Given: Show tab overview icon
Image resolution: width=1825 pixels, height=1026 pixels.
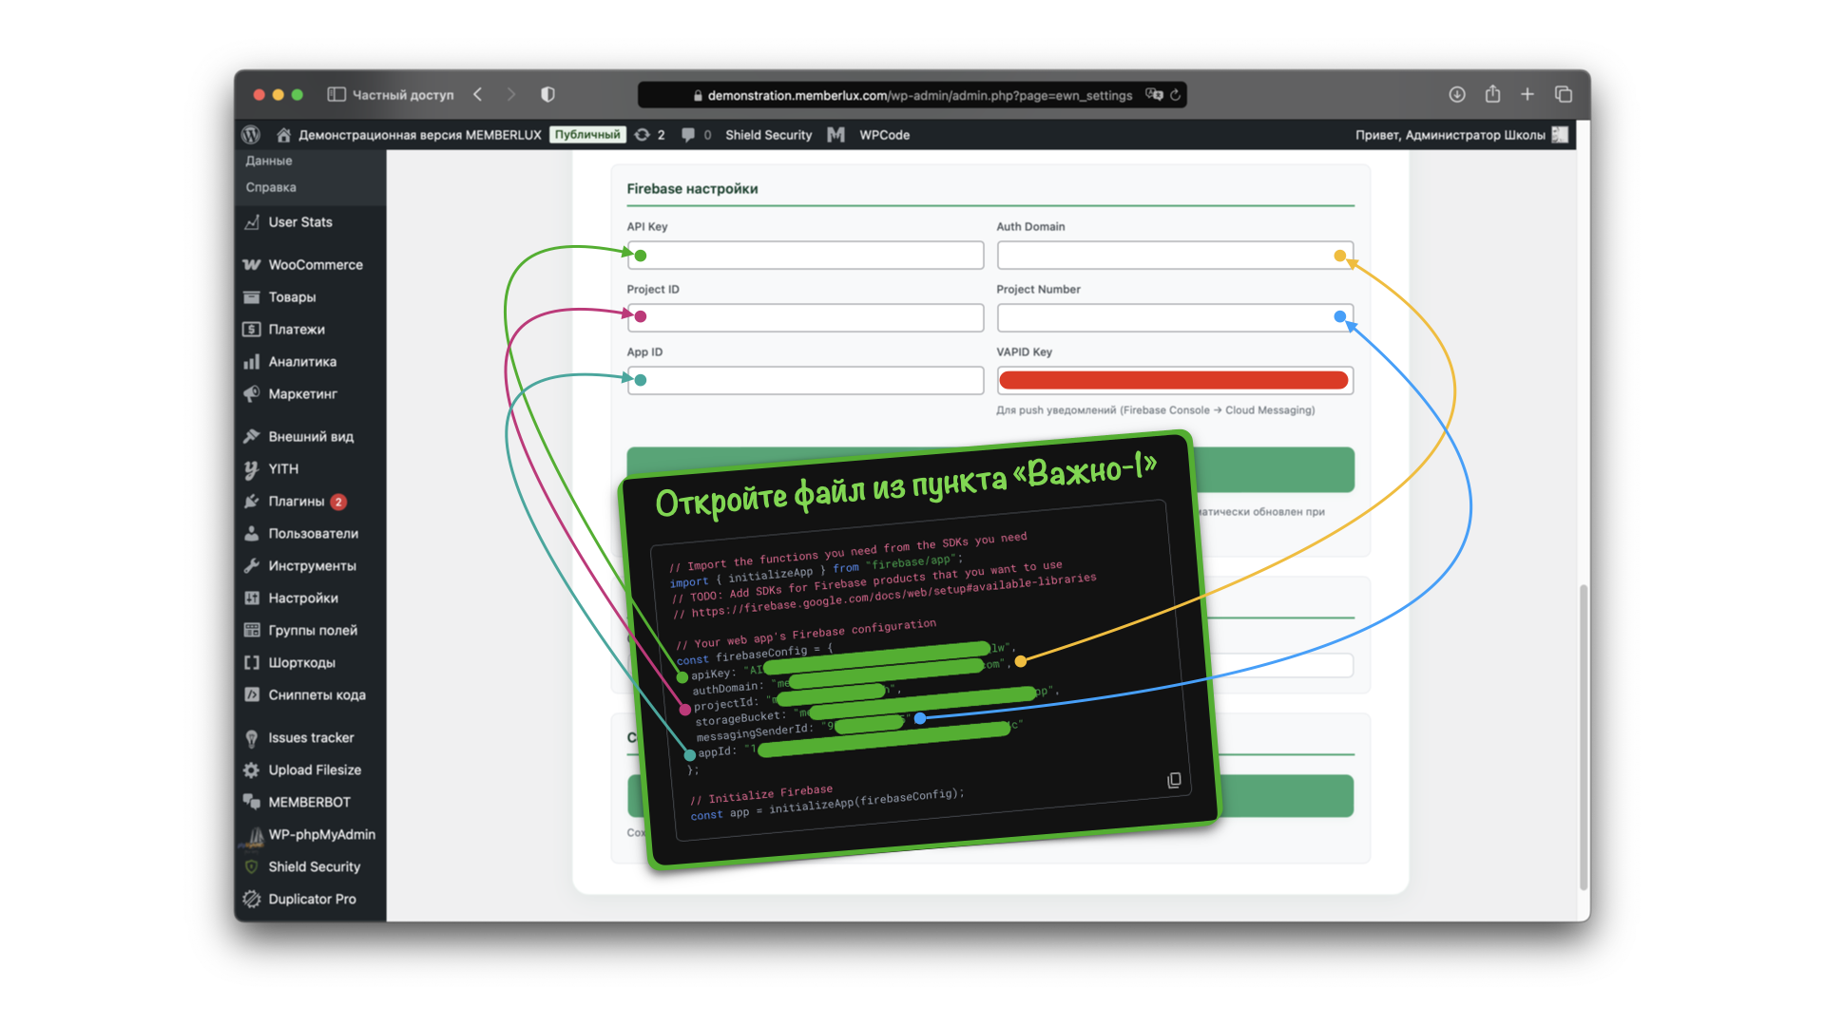Looking at the screenshot, I should click(x=1564, y=94).
